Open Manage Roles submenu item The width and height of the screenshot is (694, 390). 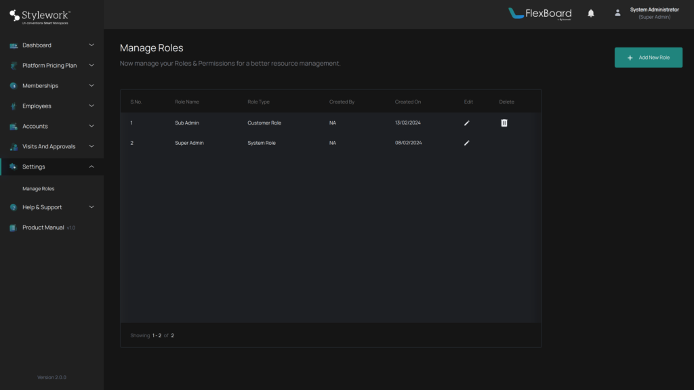[x=39, y=189]
